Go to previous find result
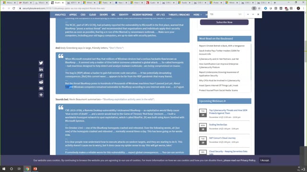Viewport: 307px width, 172px height. [x=248, y=14]
